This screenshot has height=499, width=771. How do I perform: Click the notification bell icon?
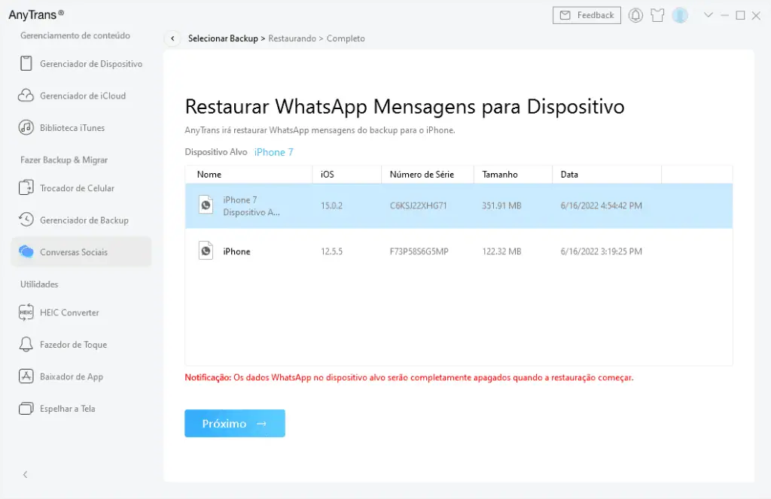point(635,14)
